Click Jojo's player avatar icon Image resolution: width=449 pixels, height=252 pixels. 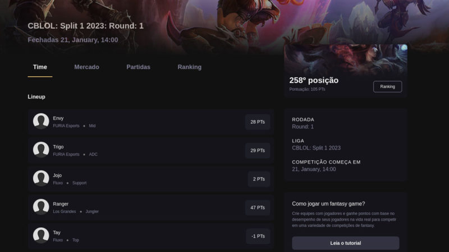(41, 178)
